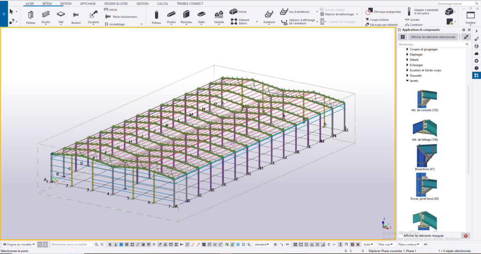Open the Origine du modèle dropdown
This screenshot has height=254, width=481.
(x=19, y=245)
